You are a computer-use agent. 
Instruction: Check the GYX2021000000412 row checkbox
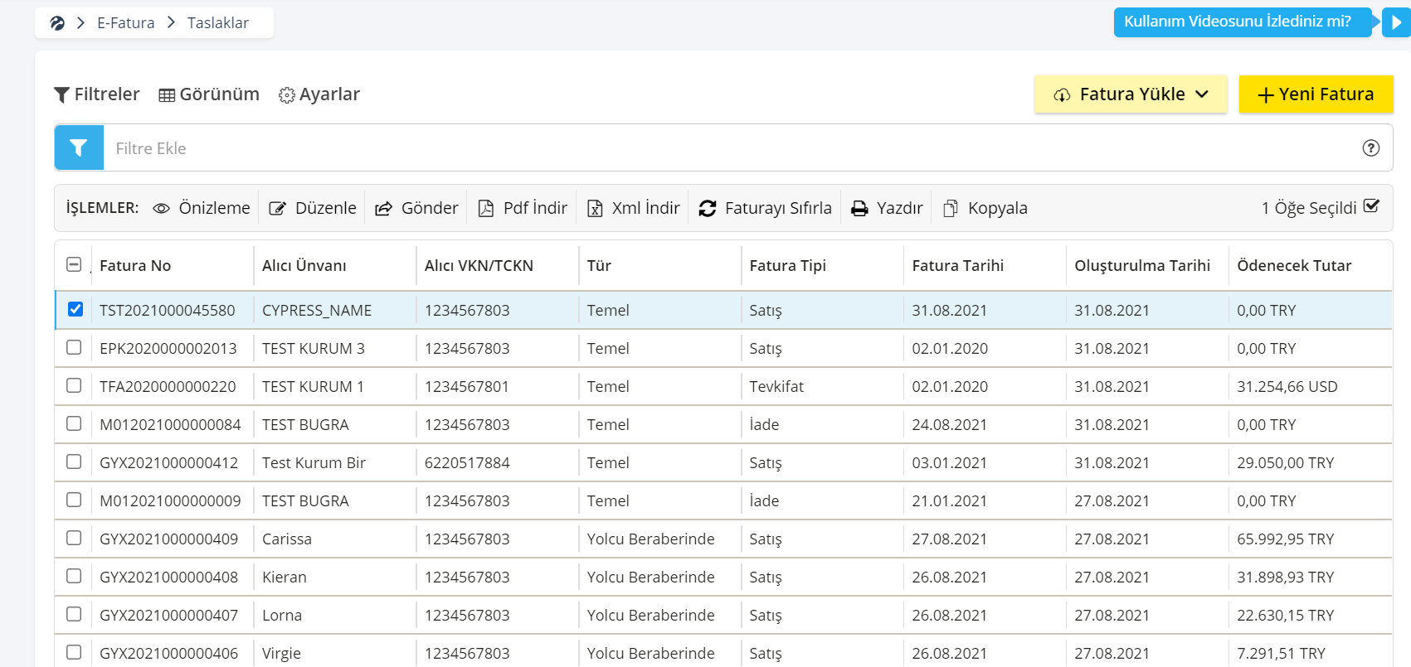(x=74, y=462)
